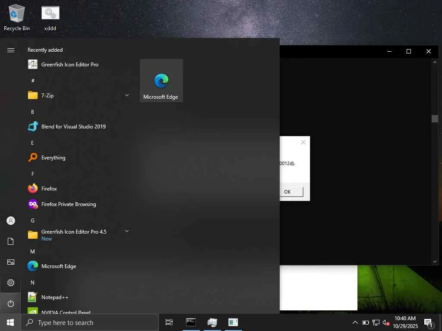Viewport: 442px width, 331px height.
Task: Launch Microsoft Edge from the M list
Action: point(78,266)
